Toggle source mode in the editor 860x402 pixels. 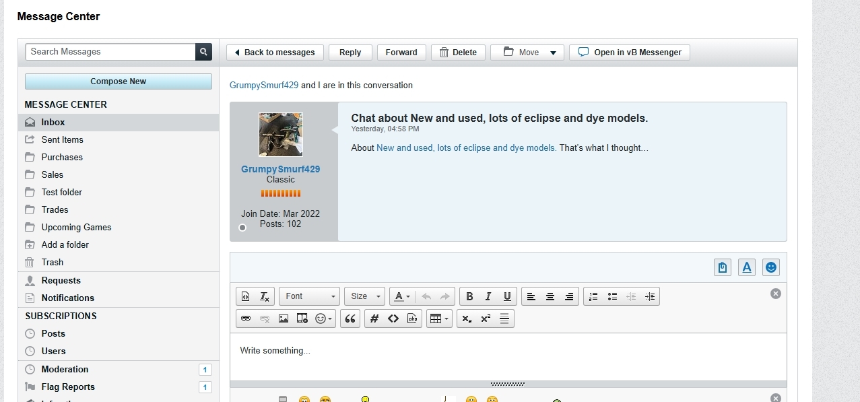(246, 296)
